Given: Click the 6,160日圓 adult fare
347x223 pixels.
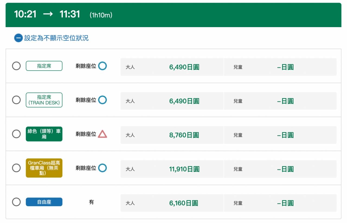Looking at the screenshot, I should click(x=184, y=203).
